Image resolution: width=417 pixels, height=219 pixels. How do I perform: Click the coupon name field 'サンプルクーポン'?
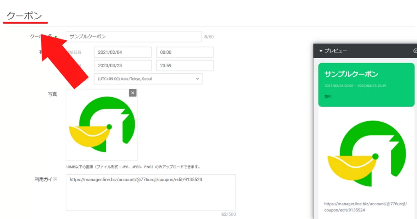(x=134, y=37)
